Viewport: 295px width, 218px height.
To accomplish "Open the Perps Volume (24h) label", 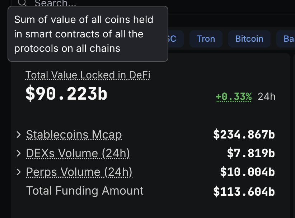I will 79,172.
